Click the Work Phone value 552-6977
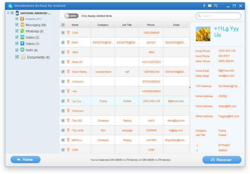This screenshot has height=174, width=250. [x=224, y=56]
